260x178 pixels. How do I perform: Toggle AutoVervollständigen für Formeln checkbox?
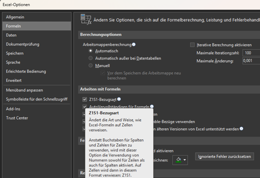pyautogui.click(x=85, y=107)
